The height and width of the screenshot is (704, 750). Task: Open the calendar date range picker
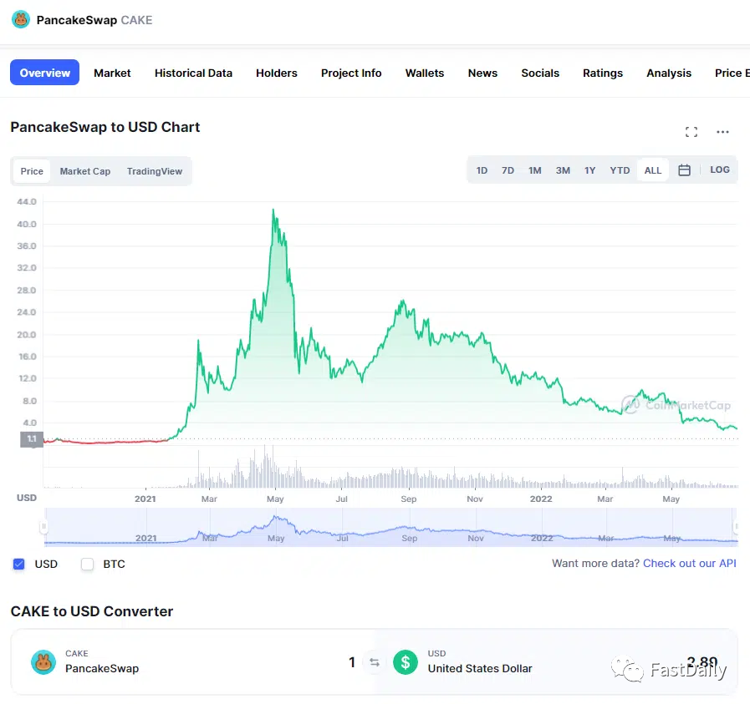tap(684, 170)
